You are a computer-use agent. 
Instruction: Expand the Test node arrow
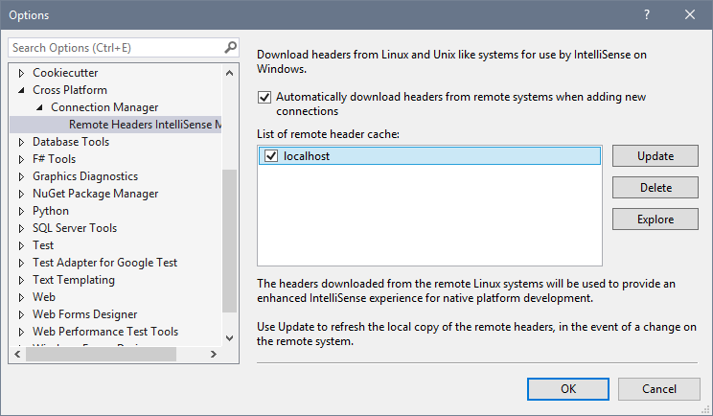21,245
